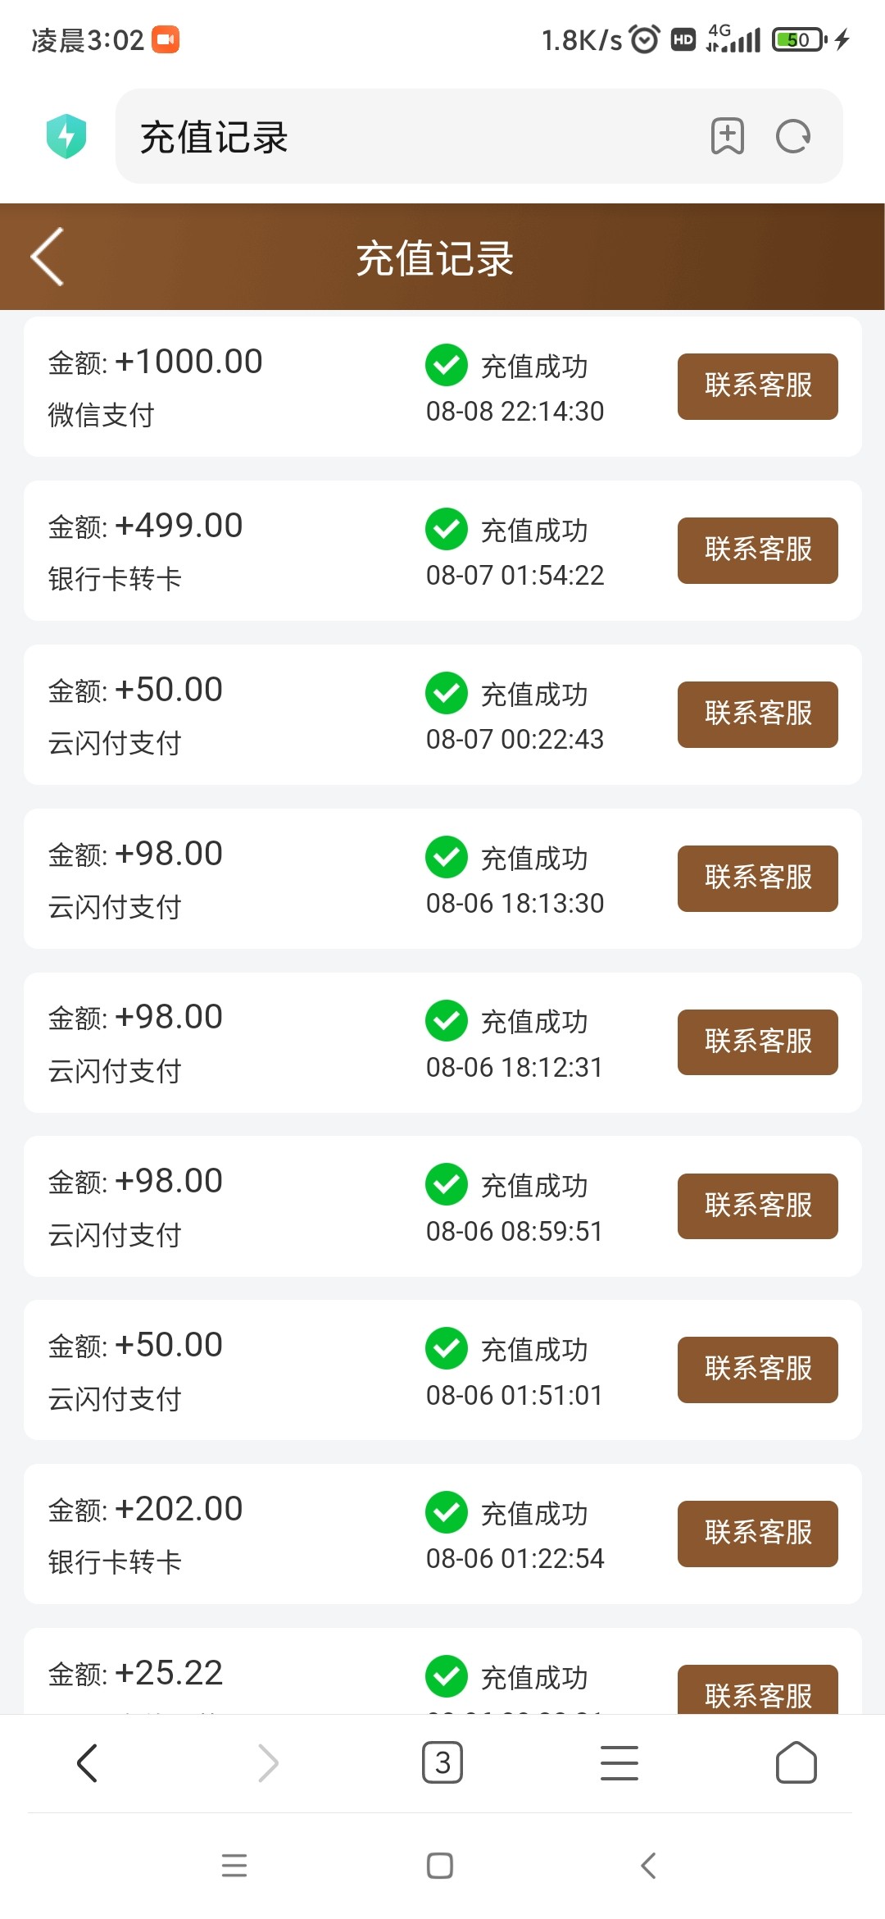The height and width of the screenshot is (1919, 885).
Task: Click 联系客服 on the +25.22 record
Action: click(757, 1691)
